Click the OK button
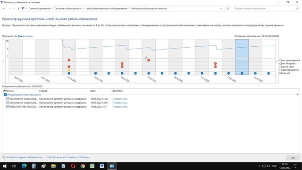Viewport: 302px width, 170px height. [x=293, y=158]
